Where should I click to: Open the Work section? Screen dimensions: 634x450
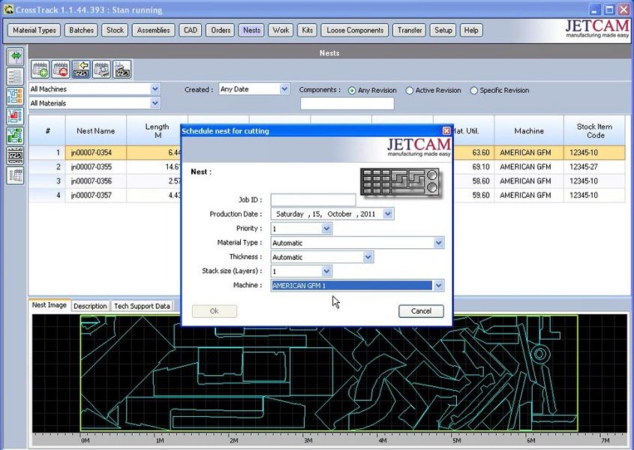[281, 30]
